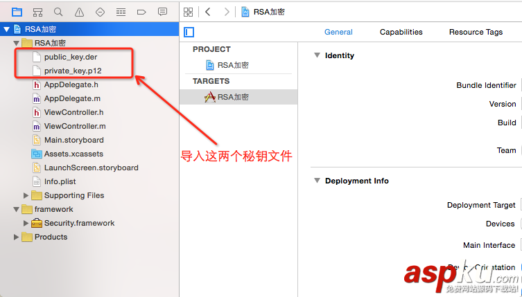The width and height of the screenshot is (522, 297).
Task: Open Assets.xcassets catalog
Action: click(73, 154)
